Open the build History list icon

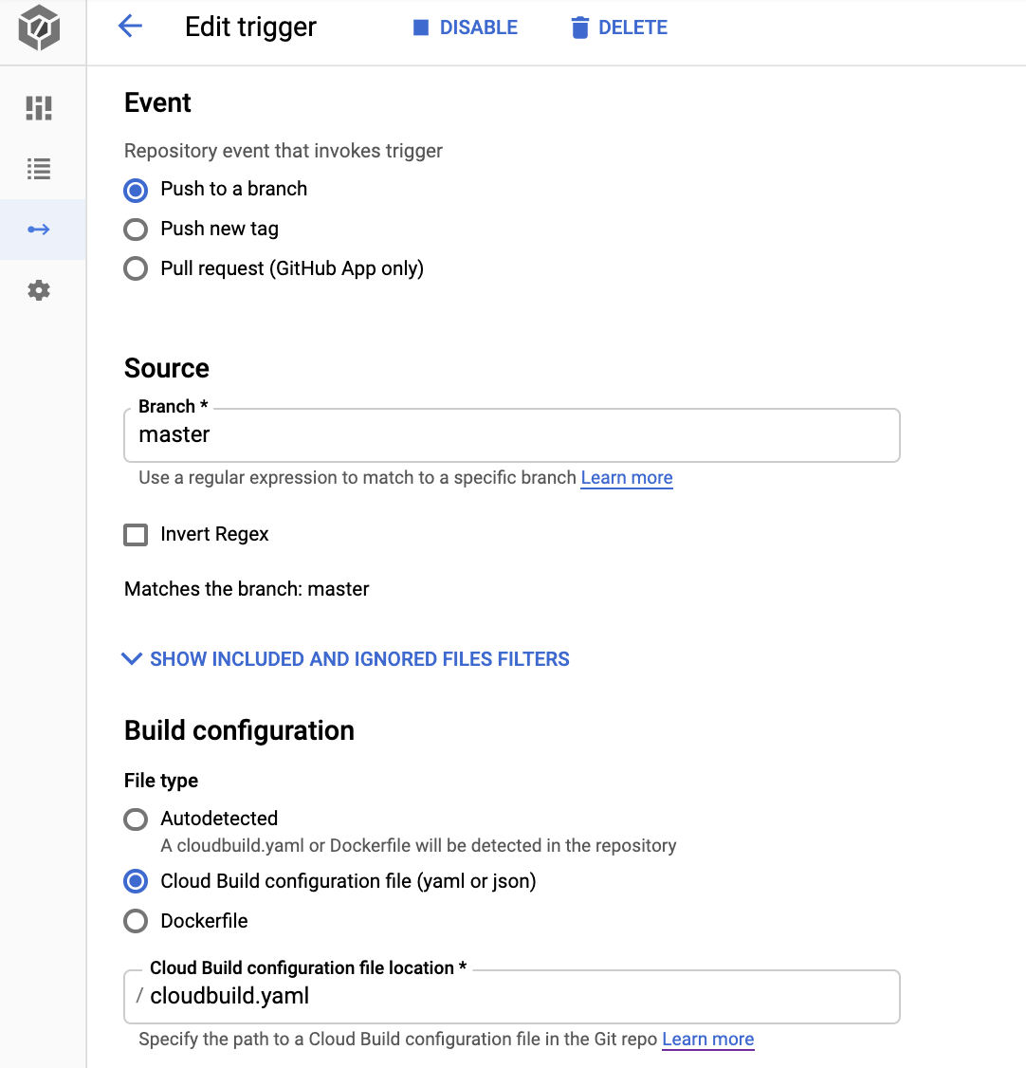click(x=39, y=169)
